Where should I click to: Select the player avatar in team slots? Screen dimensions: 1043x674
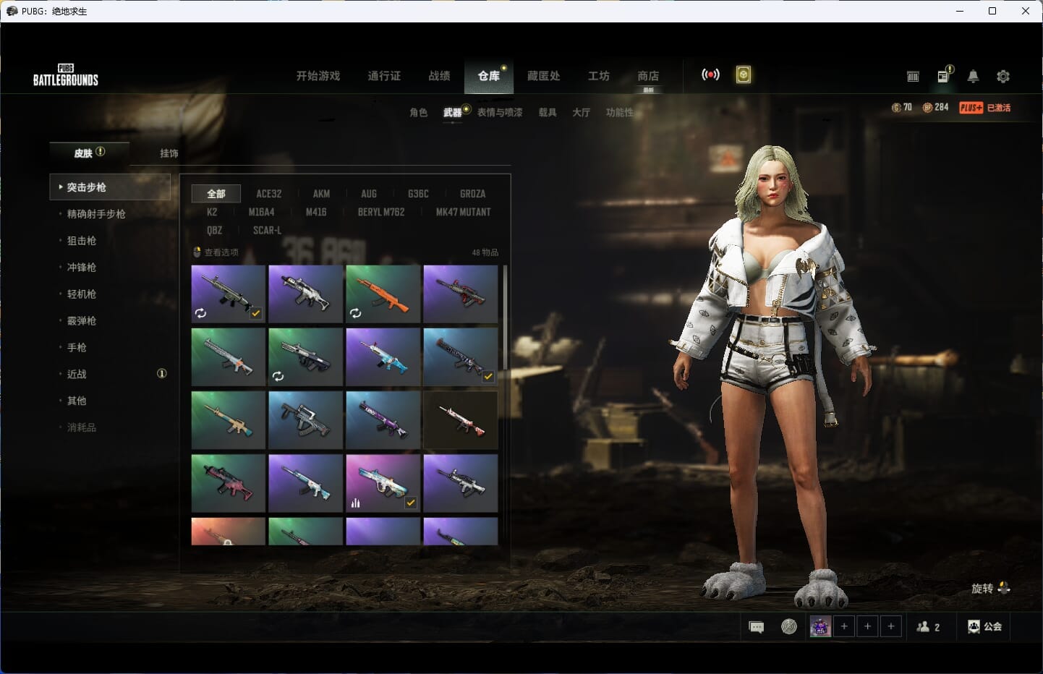pyautogui.click(x=820, y=626)
